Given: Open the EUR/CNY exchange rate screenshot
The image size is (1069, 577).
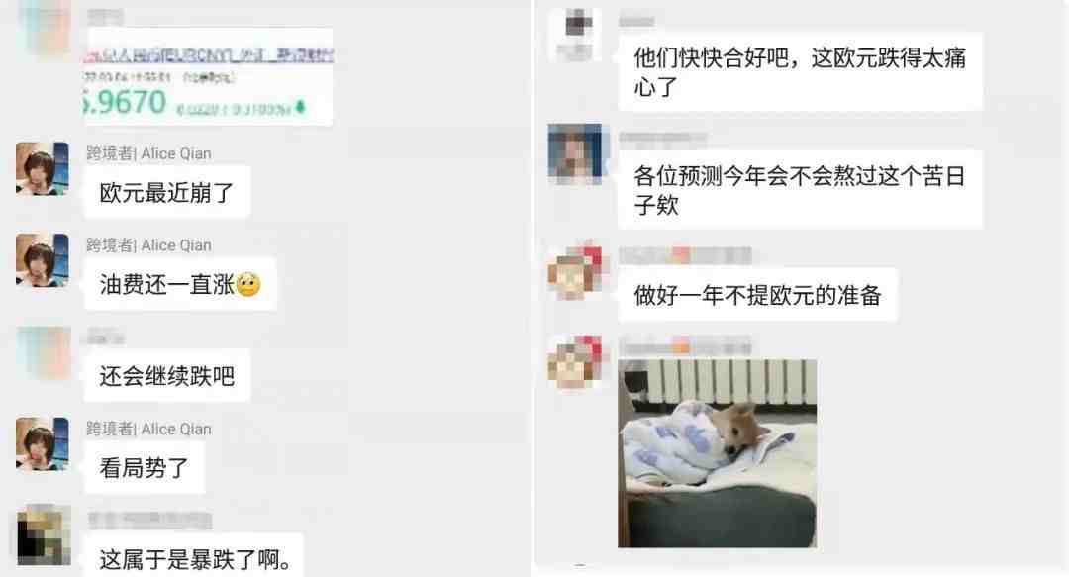Looking at the screenshot, I should 208,76.
